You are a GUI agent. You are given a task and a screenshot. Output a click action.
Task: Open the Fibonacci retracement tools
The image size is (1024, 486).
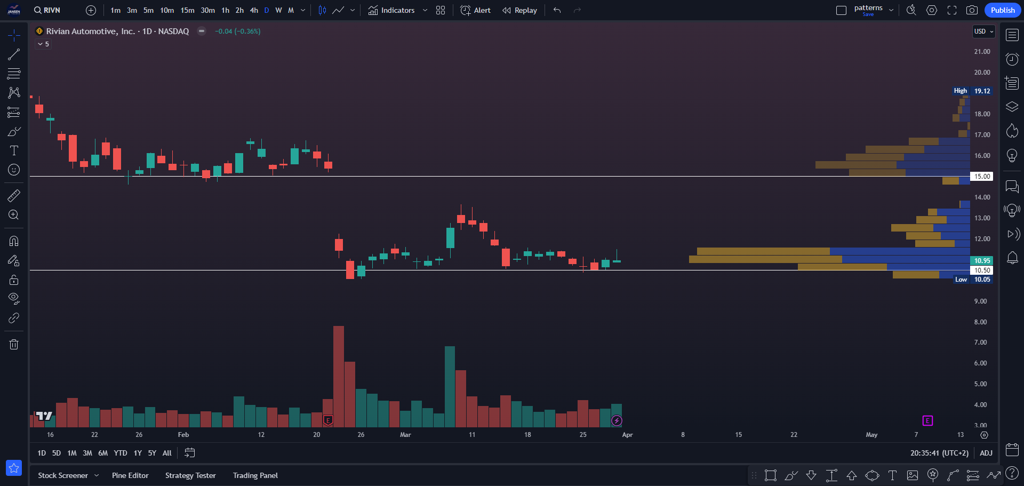14,74
